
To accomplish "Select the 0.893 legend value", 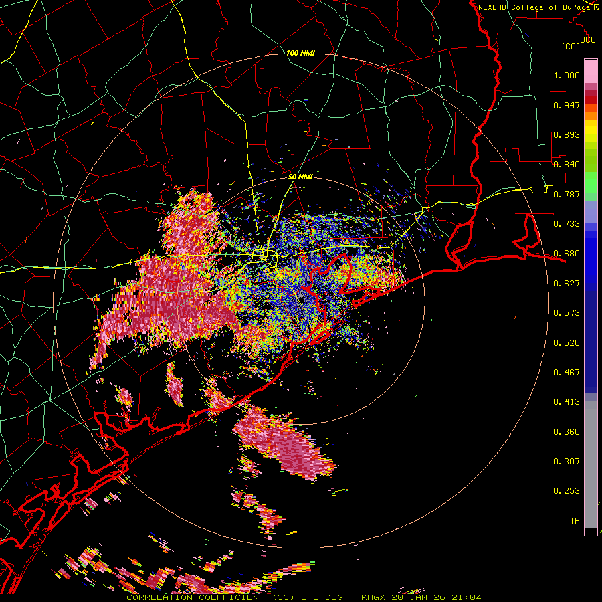I will [x=567, y=134].
